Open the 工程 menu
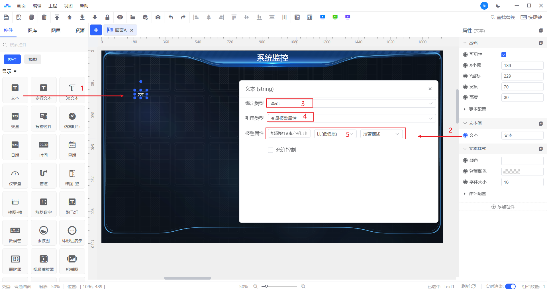Screen dimensions: 547x291 [x=53, y=6]
